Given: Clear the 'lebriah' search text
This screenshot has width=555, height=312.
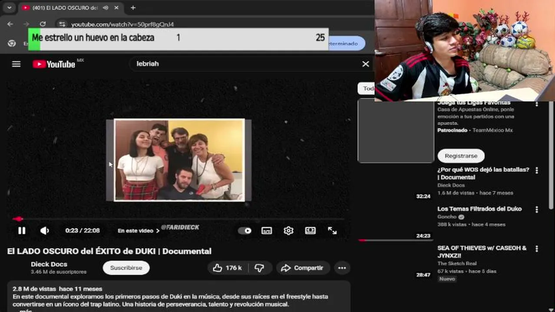Looking at the screenshot, I should pyautogui.click(x=366, y=64).
